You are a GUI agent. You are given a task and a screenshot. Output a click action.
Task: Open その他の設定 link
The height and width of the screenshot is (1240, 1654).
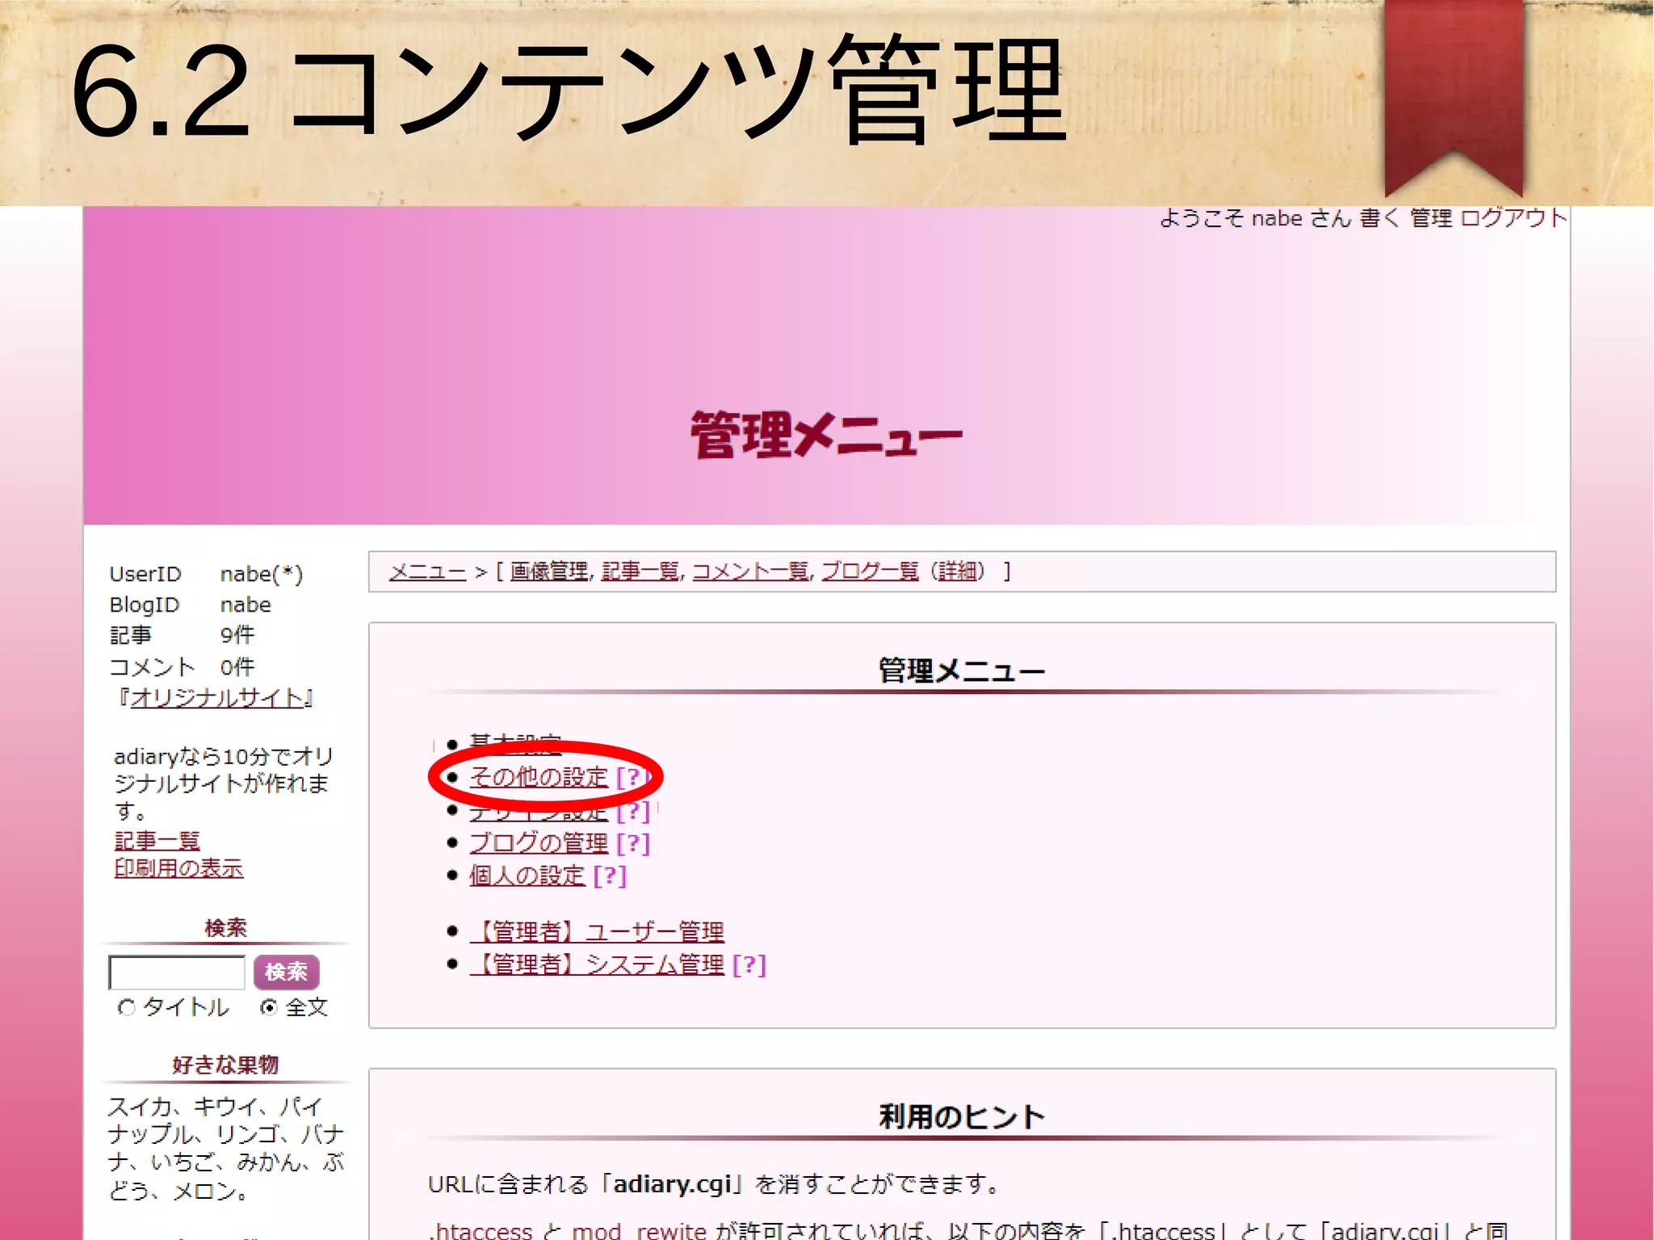click(x=539, y=777)
